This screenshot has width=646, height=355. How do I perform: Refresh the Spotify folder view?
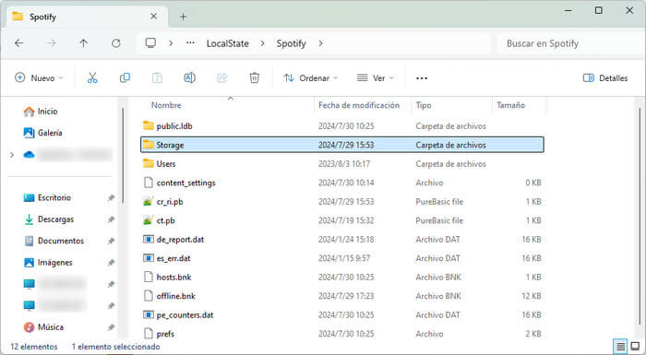116,43
